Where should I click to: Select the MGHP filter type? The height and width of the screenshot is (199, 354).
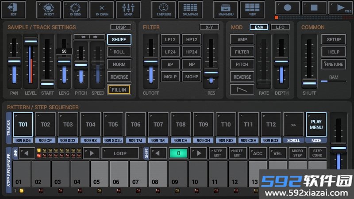pyautogui.click(x=192, y=77)
